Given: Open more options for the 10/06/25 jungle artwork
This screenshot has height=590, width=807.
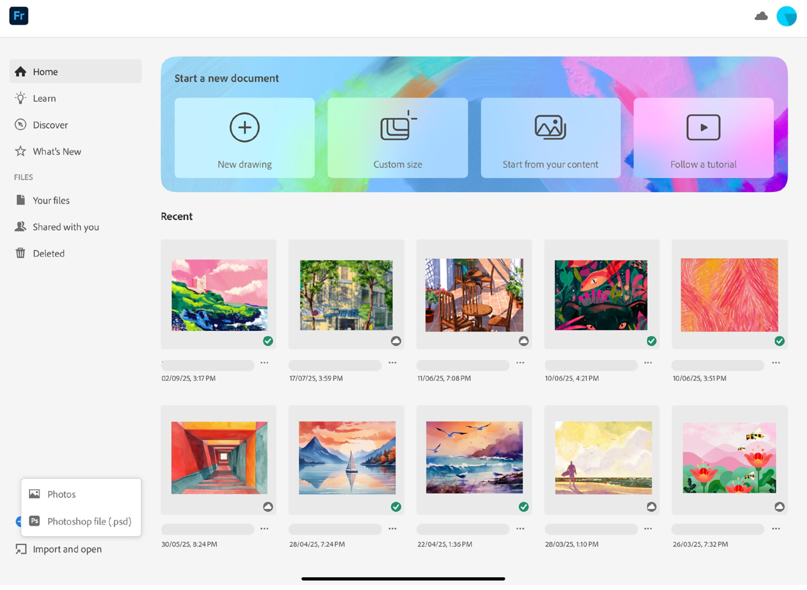Looking at the screenshot, I should click(x=648, y=362).
